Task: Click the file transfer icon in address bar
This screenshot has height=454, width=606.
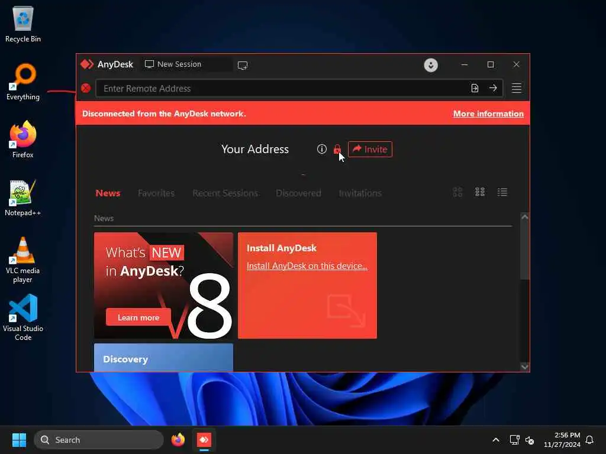Action: pos(475,89)
